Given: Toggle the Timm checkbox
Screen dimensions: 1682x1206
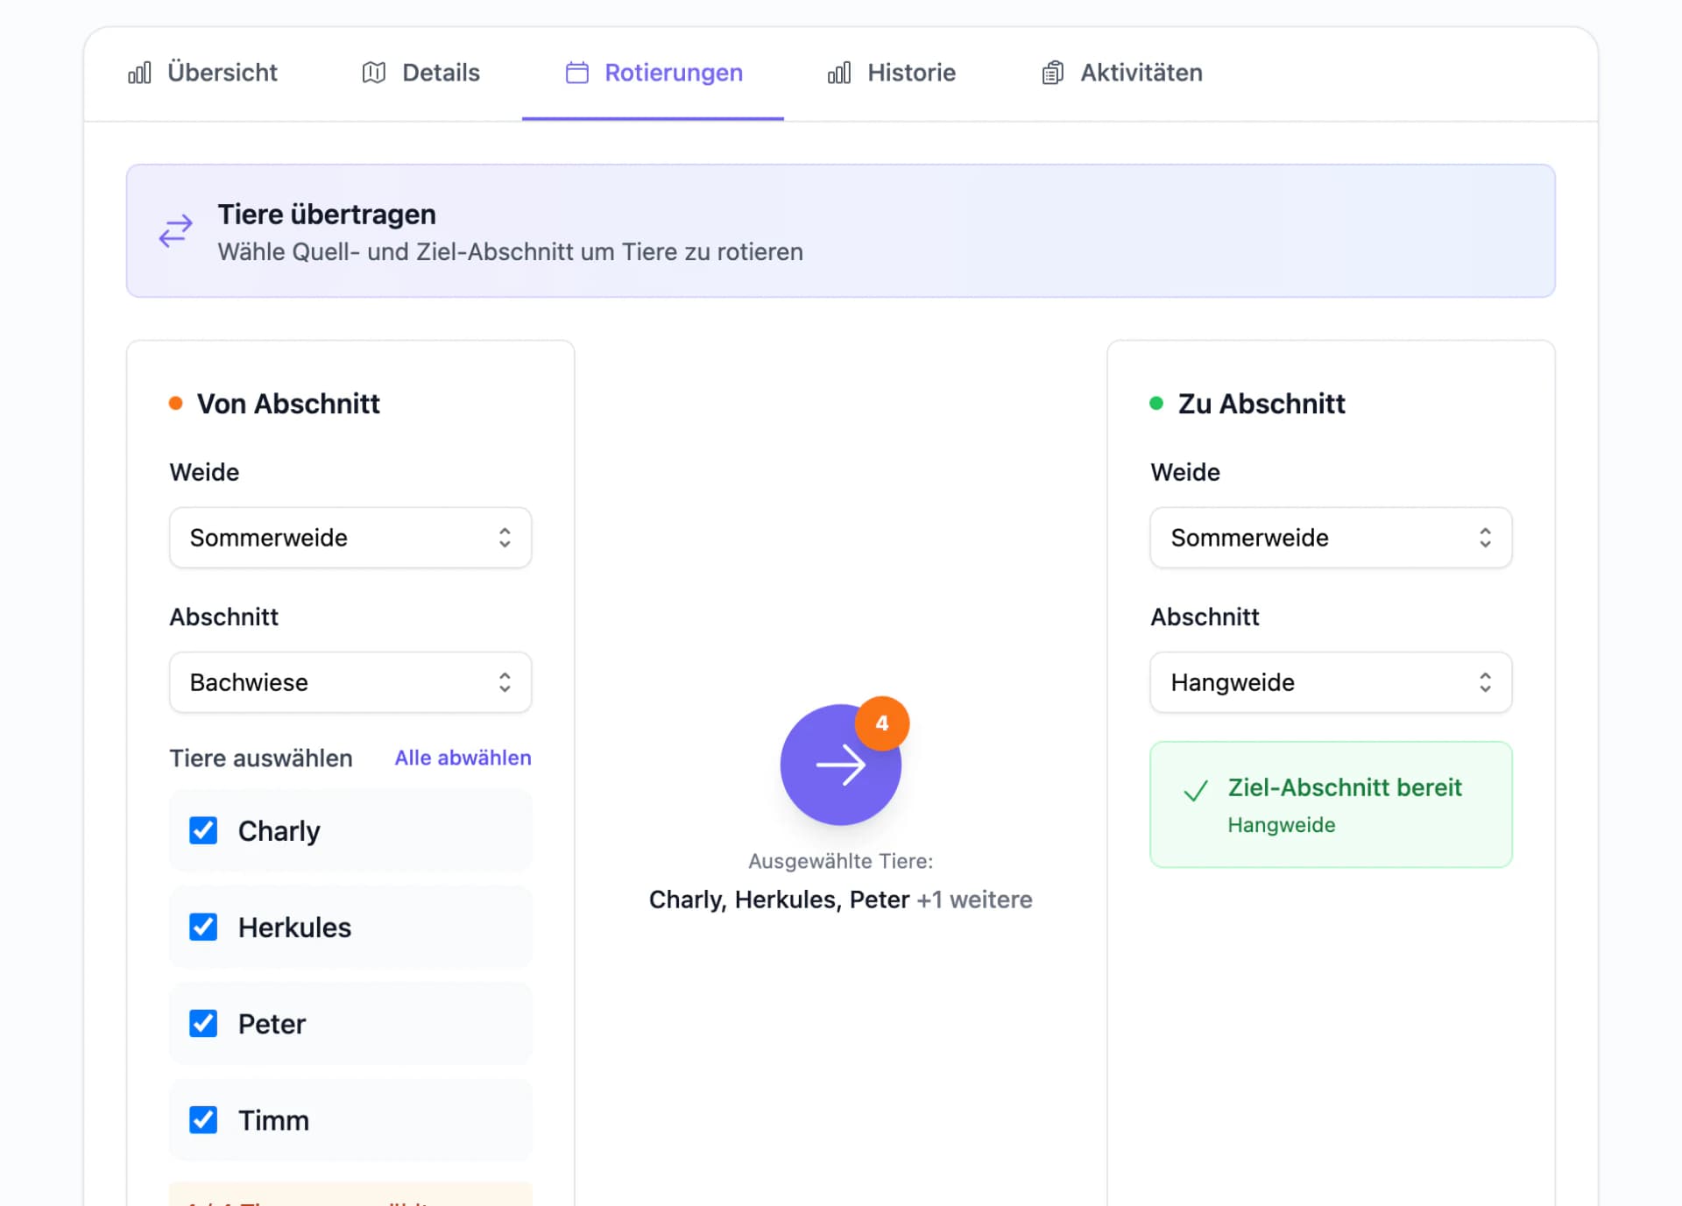Looking at the screenshot, I should [203, 1119].
